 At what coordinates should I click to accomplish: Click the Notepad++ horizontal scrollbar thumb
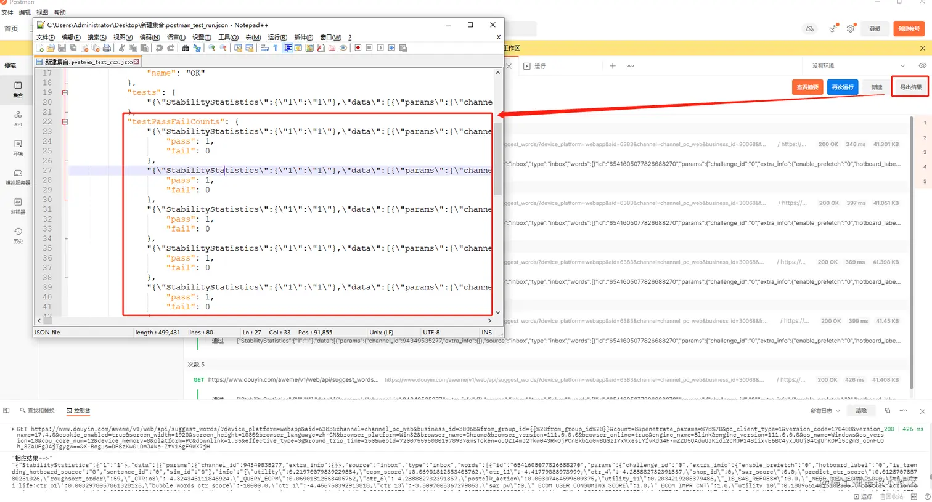[47, 321]
